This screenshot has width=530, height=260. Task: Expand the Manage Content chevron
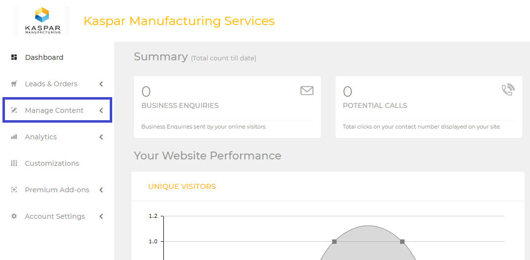[101, 110]
